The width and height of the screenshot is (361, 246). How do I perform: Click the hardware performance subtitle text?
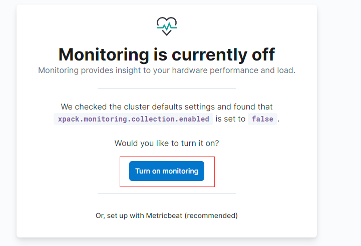pyautogui.click(x=166, y=70)
